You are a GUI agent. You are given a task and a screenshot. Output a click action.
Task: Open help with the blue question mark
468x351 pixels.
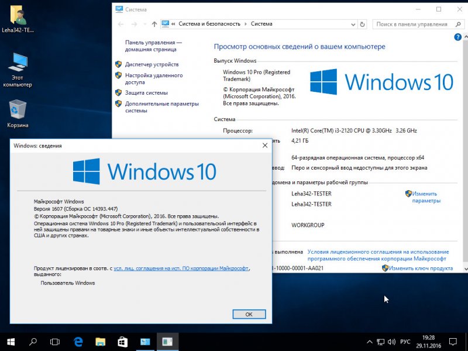[457, 37]
